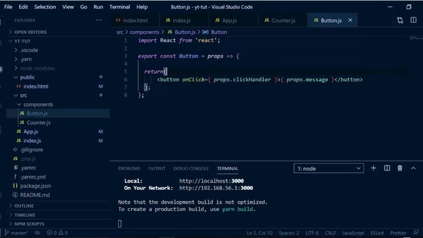Open Explorer more actions ellipsis
Screen dimensions: 423x238
click(98, 20)
